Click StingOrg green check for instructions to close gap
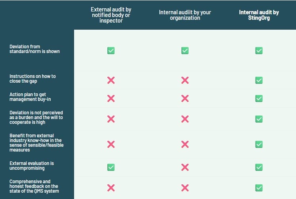 tap(259, 80)
